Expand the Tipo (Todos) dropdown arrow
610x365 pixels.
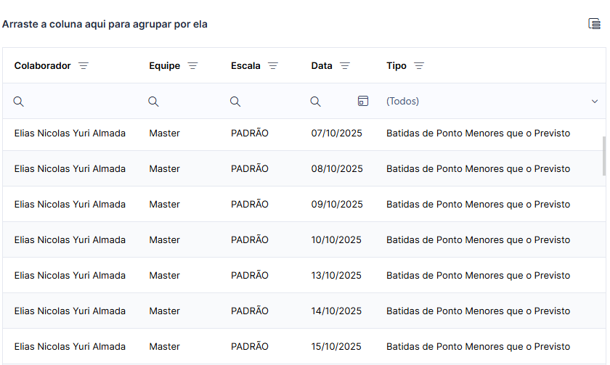click(595, 102)
